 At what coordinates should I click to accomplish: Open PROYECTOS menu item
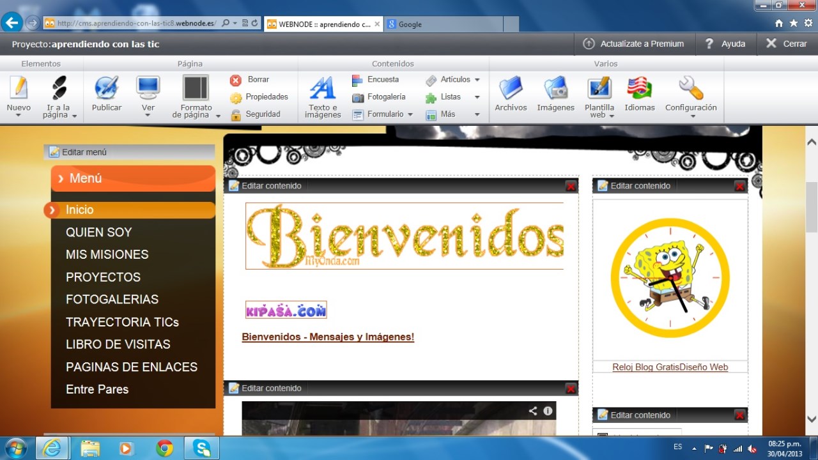104,277
